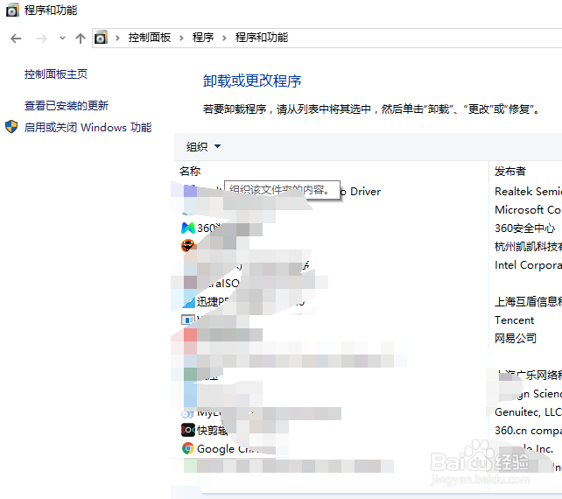Click the 程序和功能 title bar icon
This screenshot has height=499, width=562.
tap(12, 11)
